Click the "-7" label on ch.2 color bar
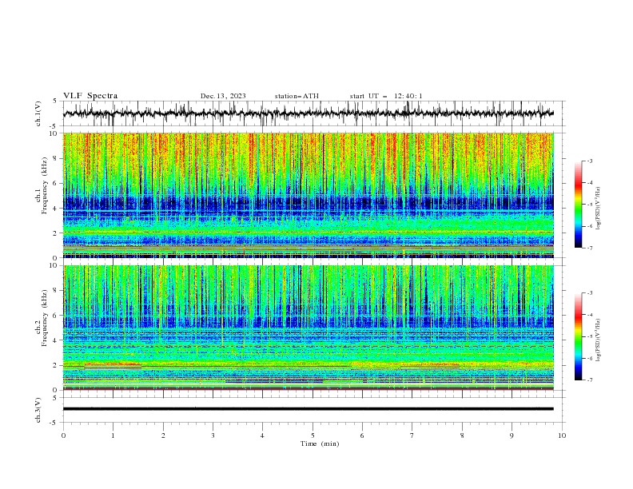The width and height of the screenshot is (633, 489). click(x=590, y=380)
